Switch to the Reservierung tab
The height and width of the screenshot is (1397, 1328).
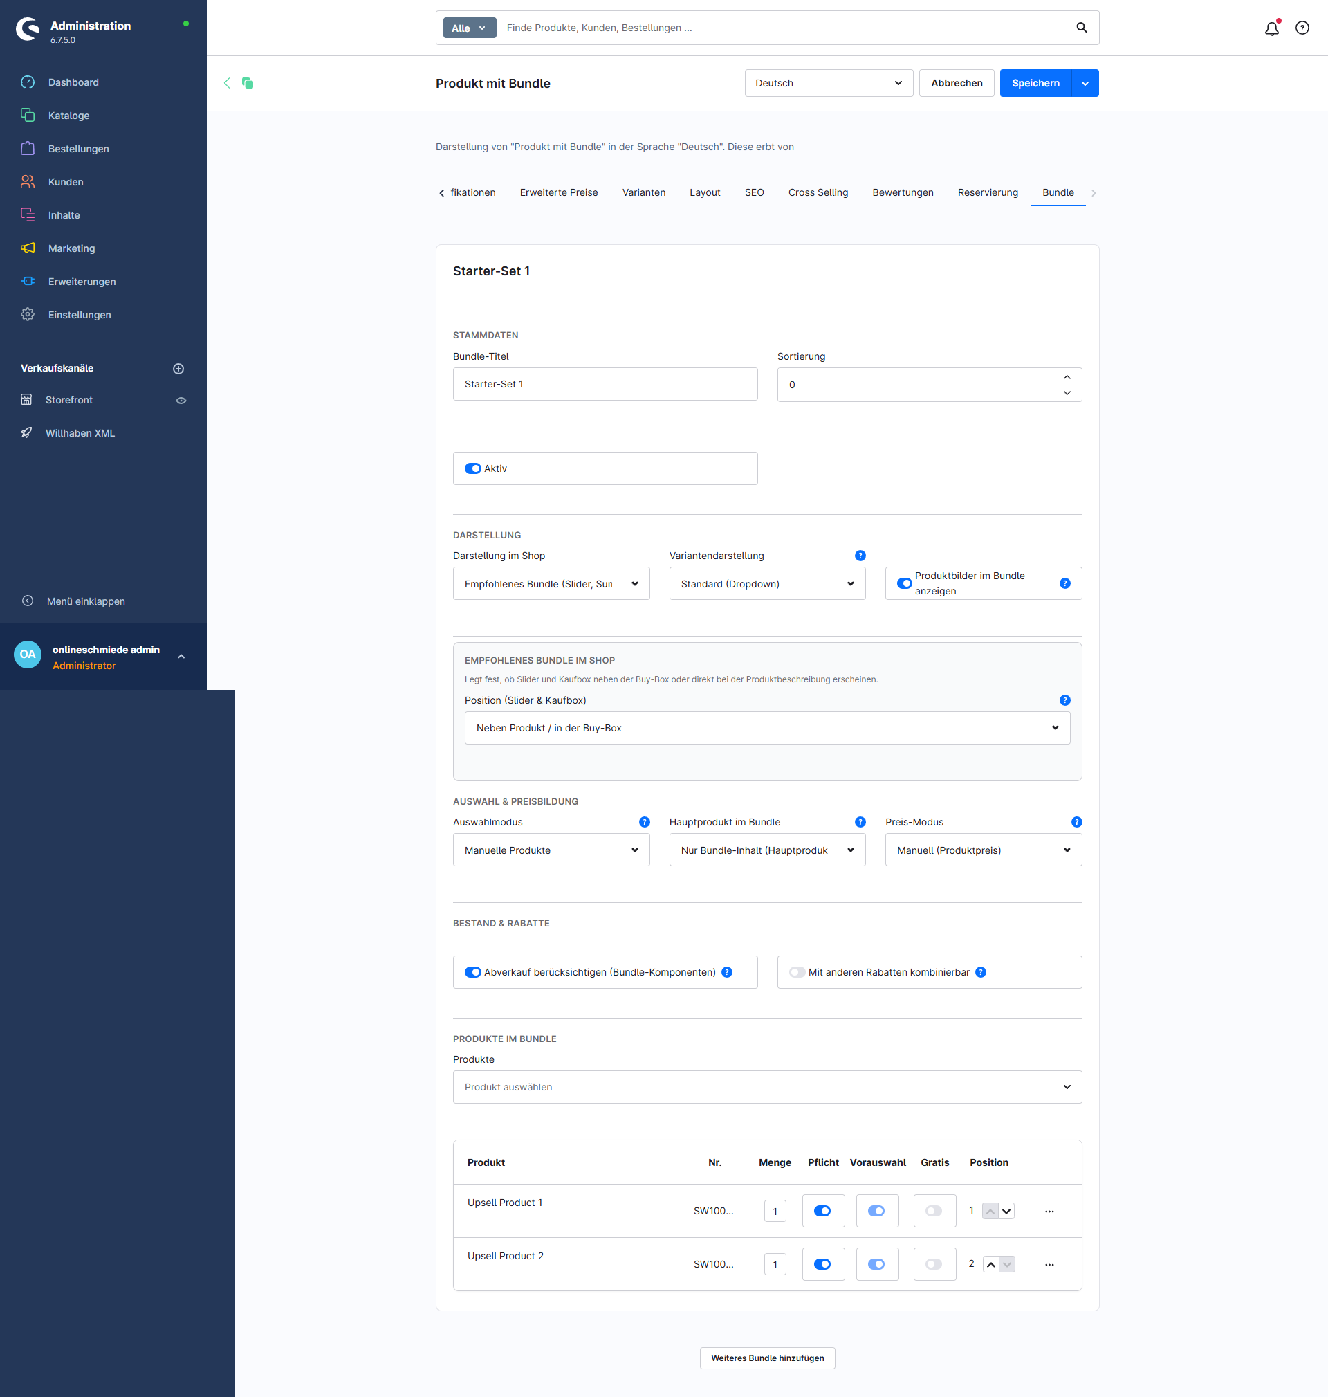pos(988,192)
